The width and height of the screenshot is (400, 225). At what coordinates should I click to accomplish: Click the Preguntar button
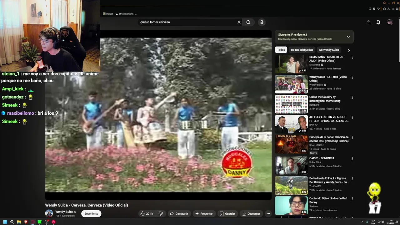click(x=204, y=214)
